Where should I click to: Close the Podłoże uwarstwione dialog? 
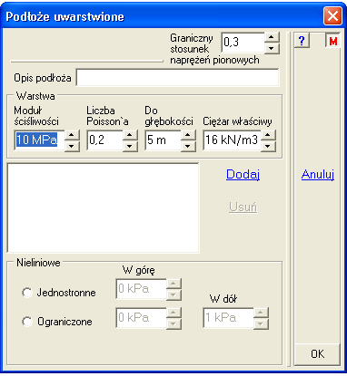[332, 15]
